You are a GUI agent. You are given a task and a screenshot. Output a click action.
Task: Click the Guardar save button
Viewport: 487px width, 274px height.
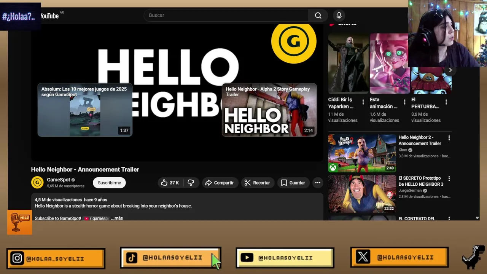(293, 183)
